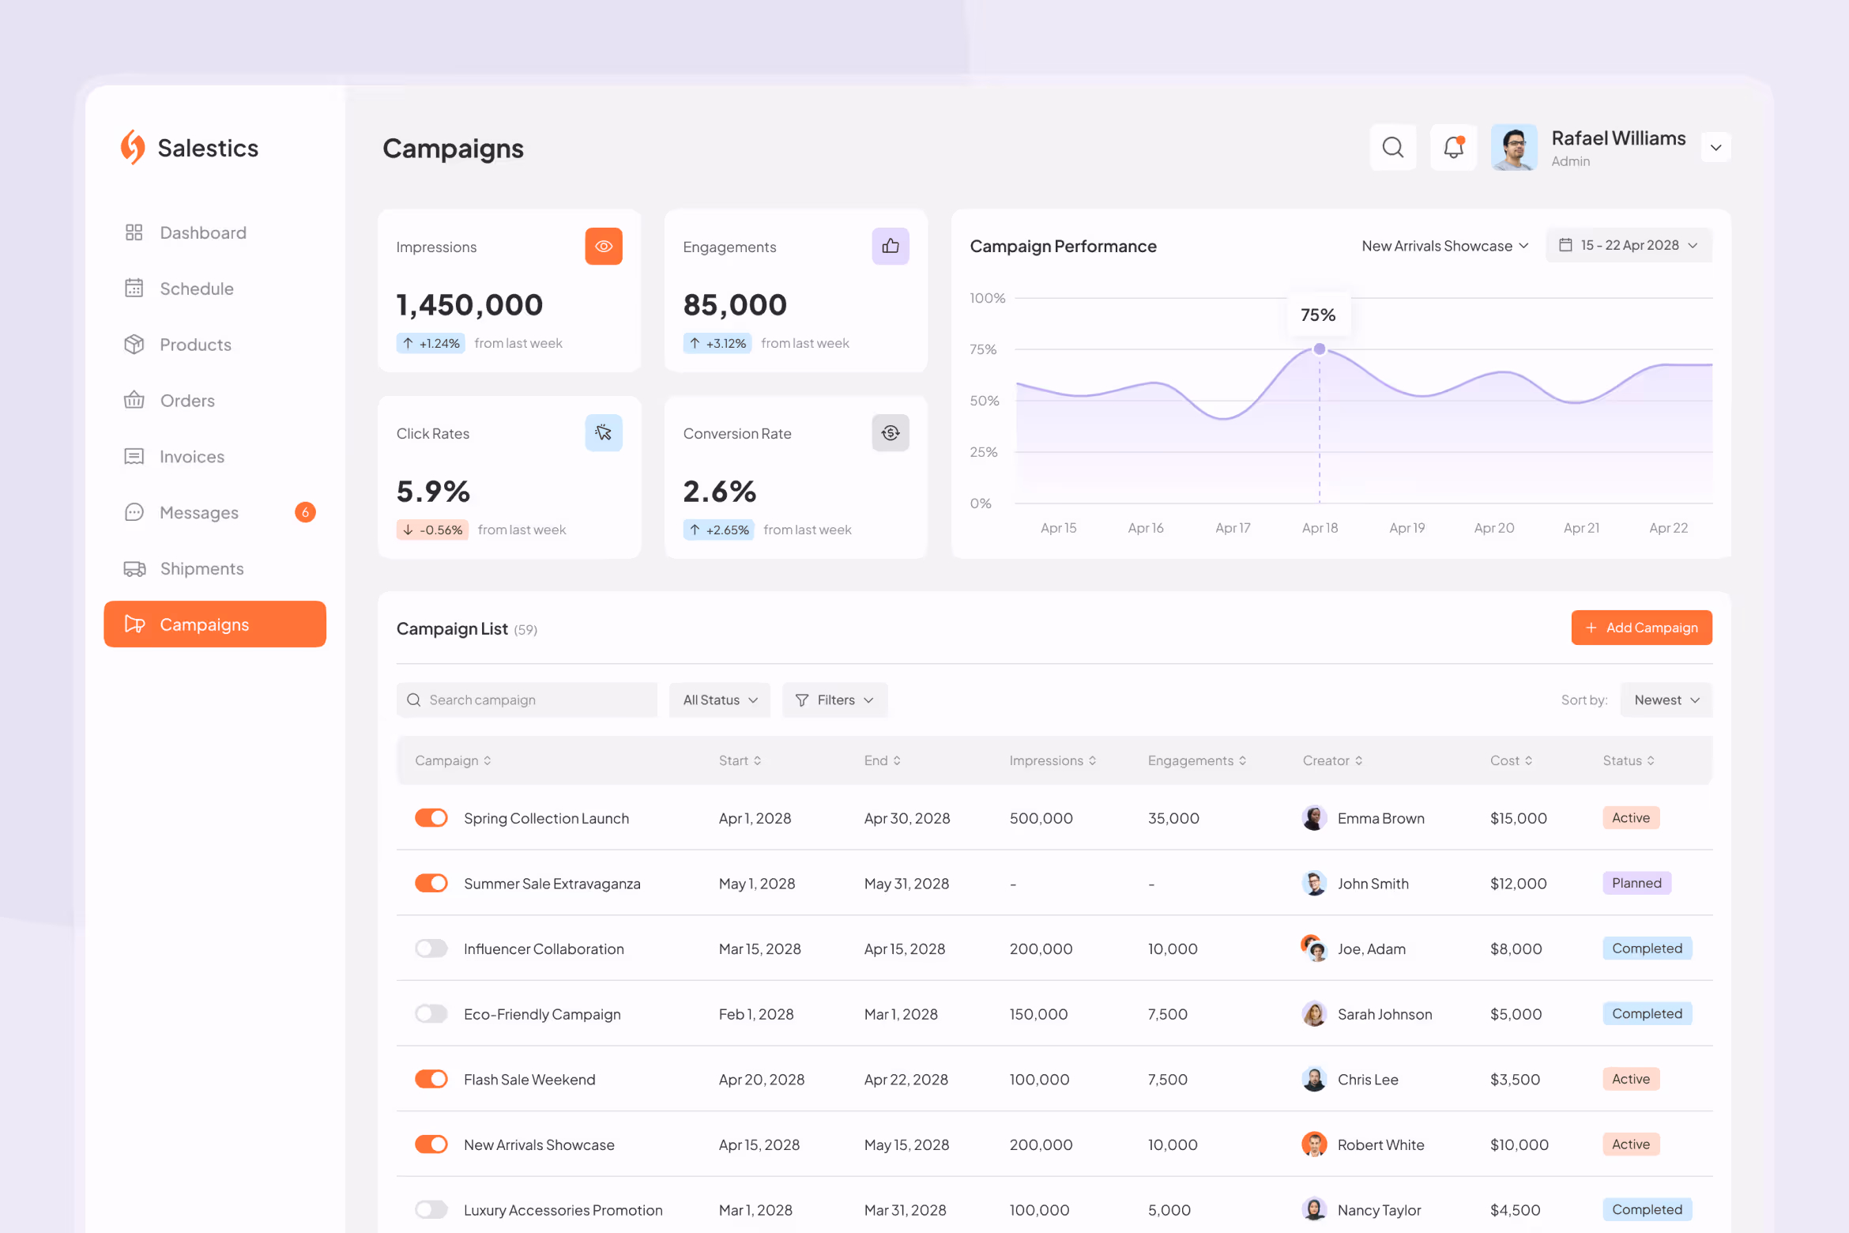
Task: Click the 75% data point on chart
Action: (1319, 349)
